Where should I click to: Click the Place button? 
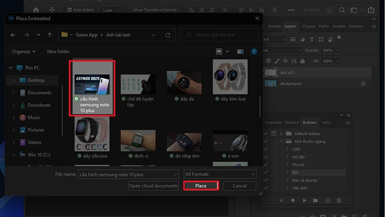[x=201, y=186]
